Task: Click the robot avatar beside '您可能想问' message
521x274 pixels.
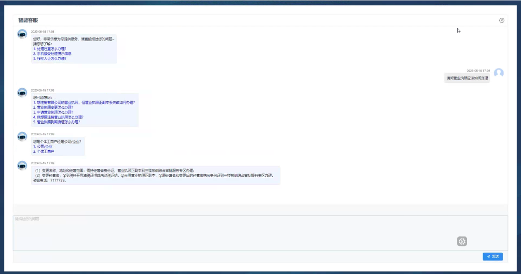Action: tap(22, 92)
